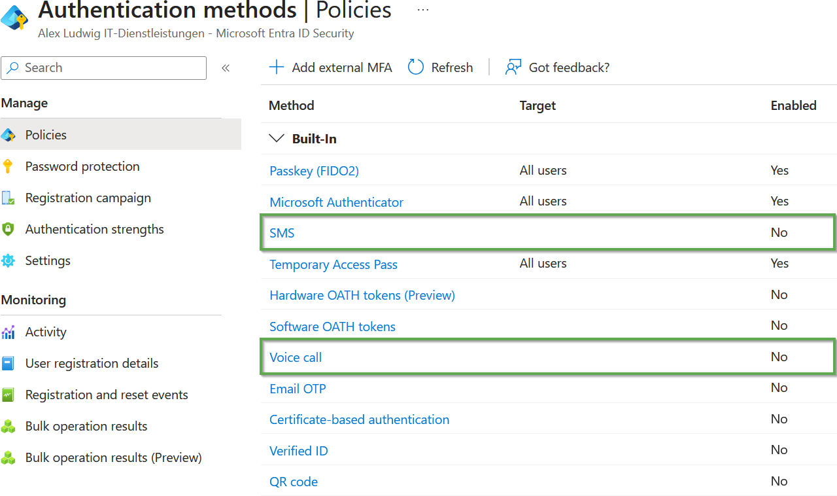Click the Authentication strengths shield icon
837x496 pixels.
8,230
